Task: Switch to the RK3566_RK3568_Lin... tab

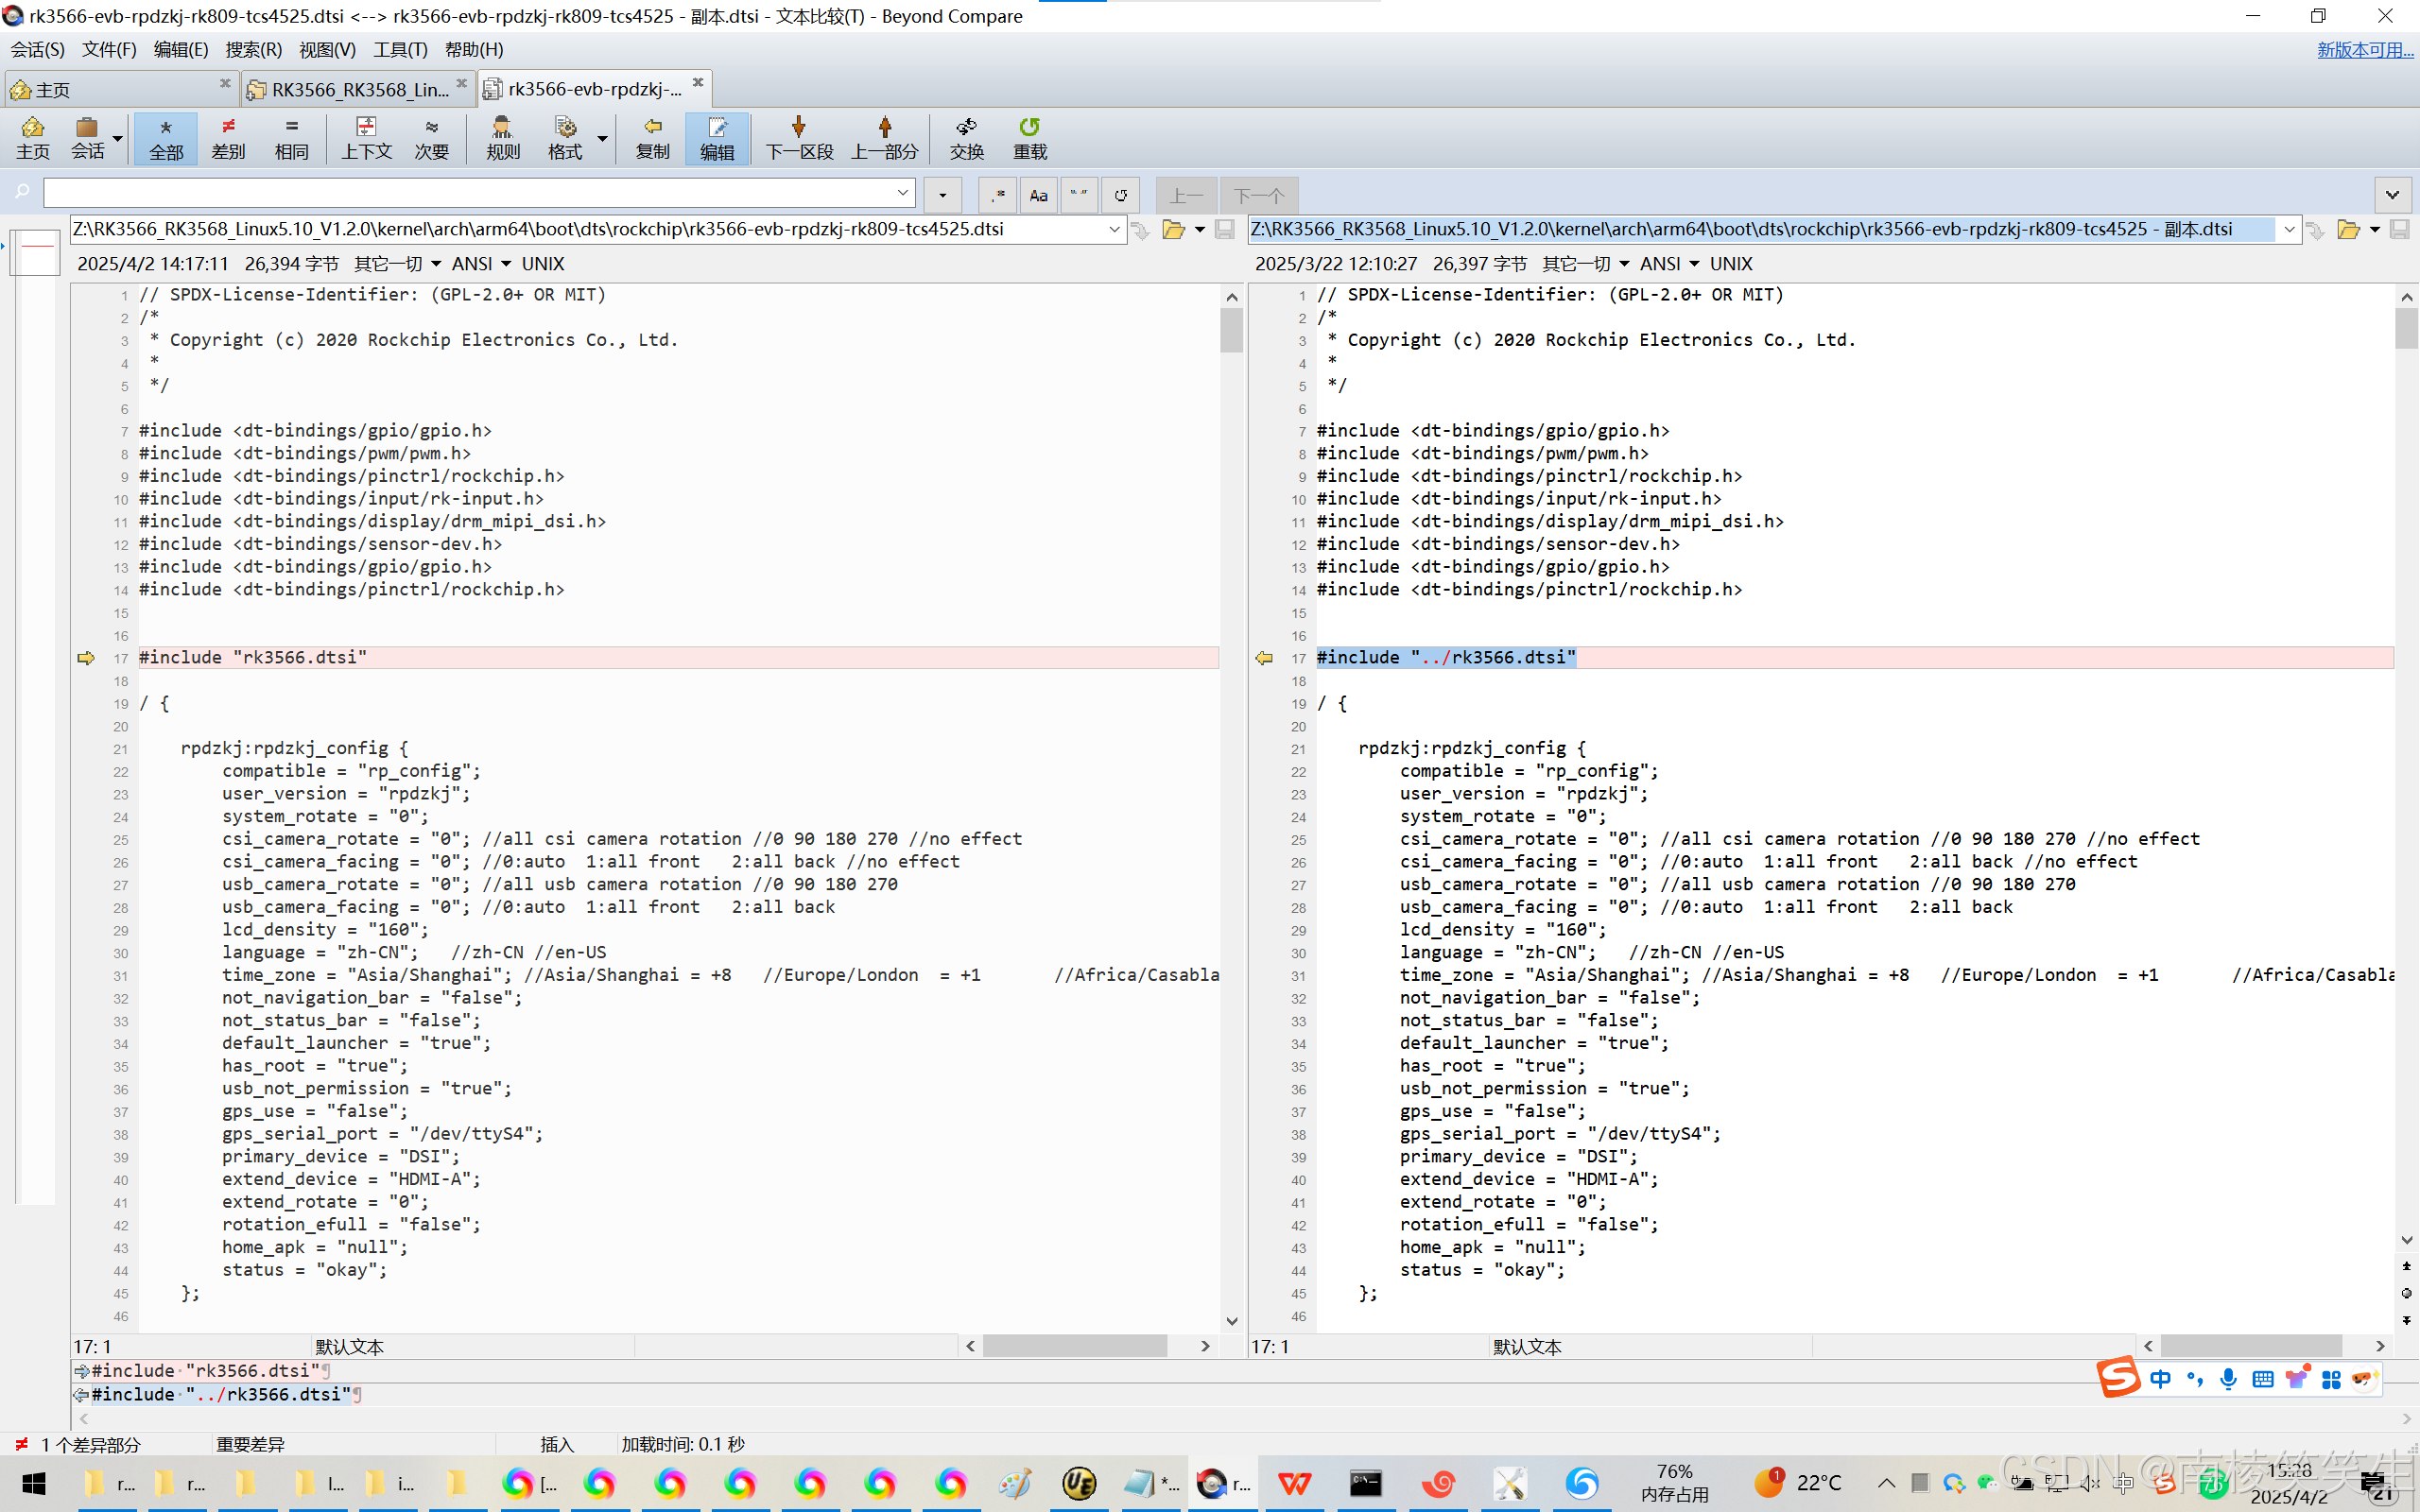Action: tap(357, 89)
